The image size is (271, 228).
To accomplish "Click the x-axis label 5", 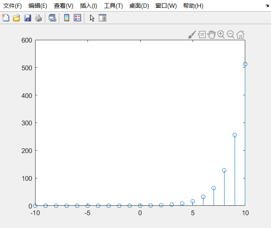I will (x=193, y=213).
